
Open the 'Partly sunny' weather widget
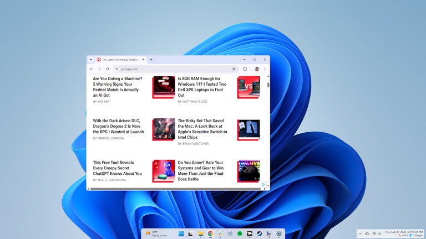[156, 233]
